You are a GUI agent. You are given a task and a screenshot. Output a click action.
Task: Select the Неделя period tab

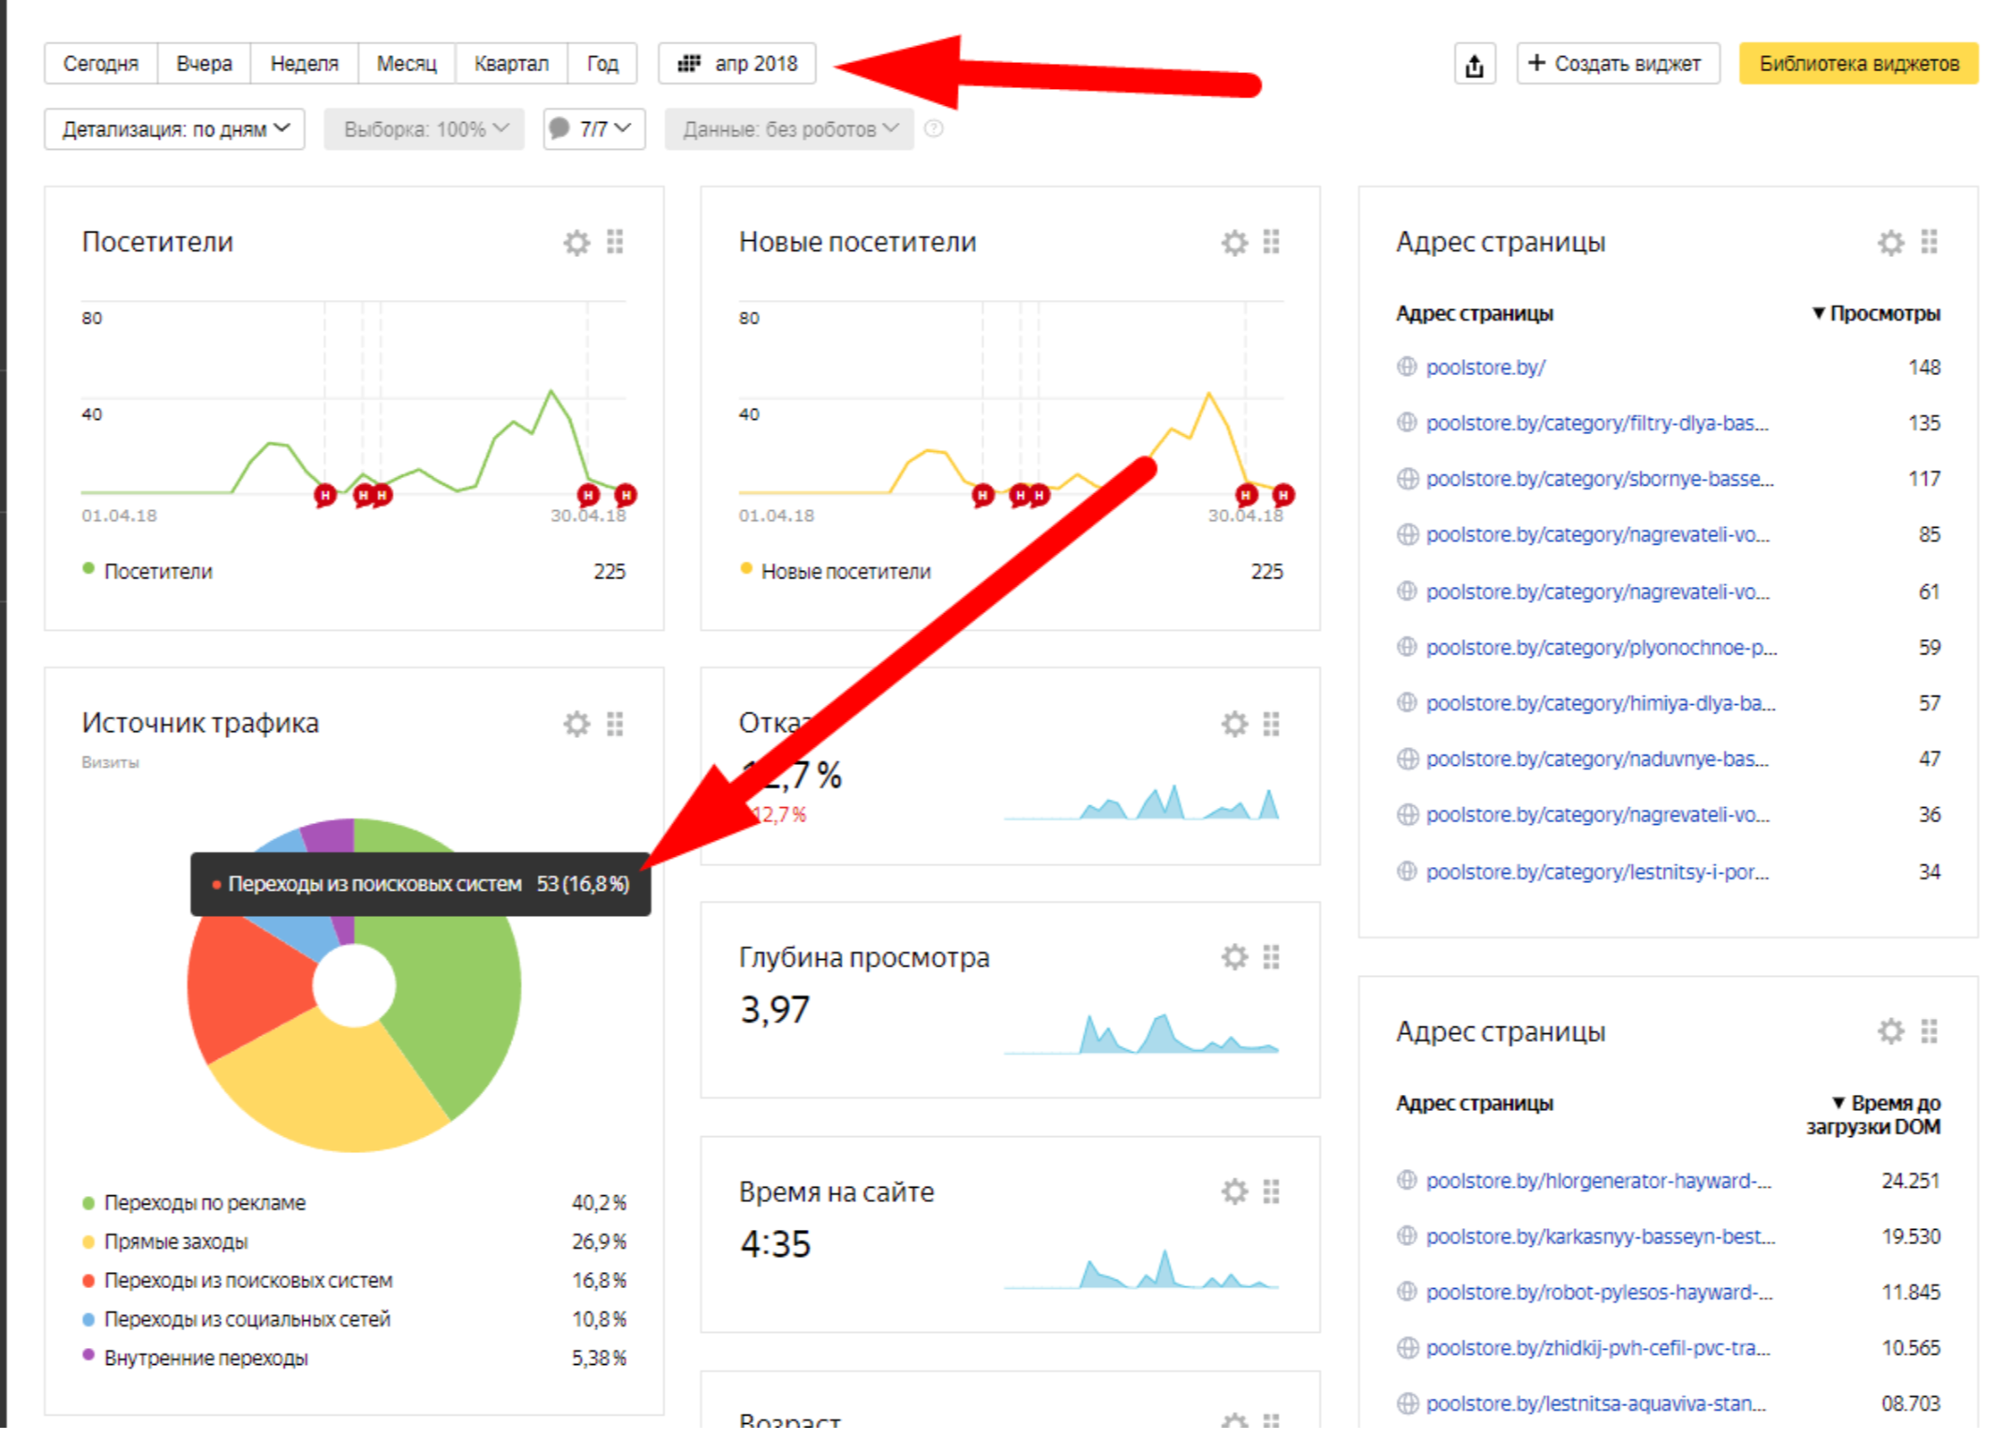[304, 64]
